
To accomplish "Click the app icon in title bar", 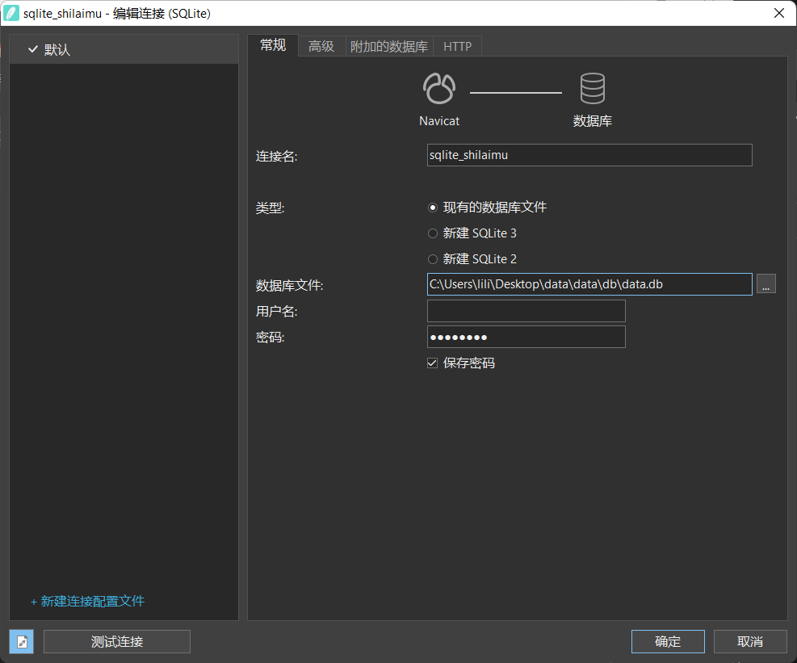I will click(12, 13).
